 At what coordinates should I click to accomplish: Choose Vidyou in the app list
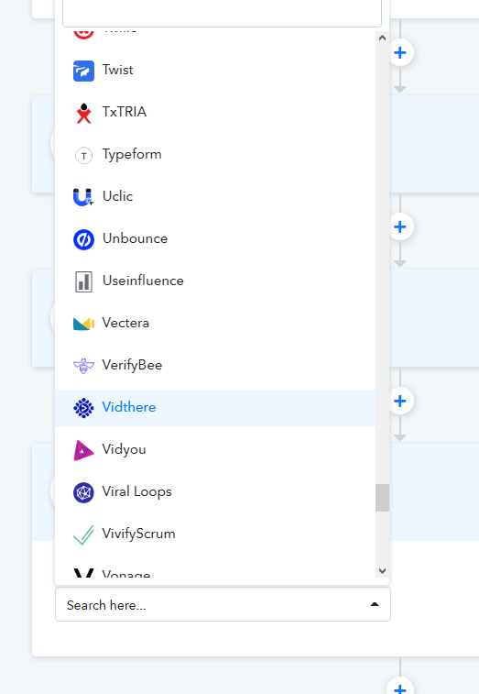tap(215, 450)
